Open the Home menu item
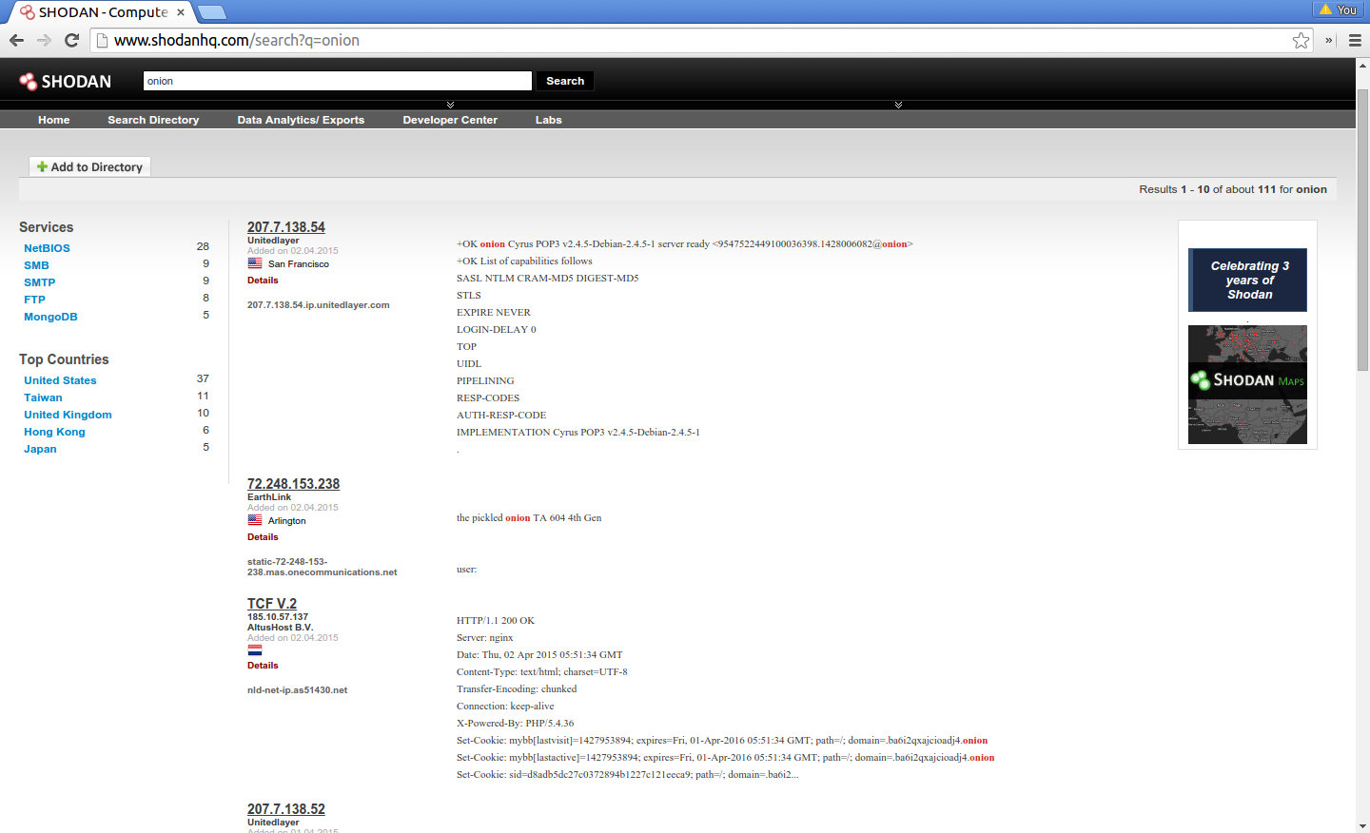The image size is (1370, 833). [54, 120]
